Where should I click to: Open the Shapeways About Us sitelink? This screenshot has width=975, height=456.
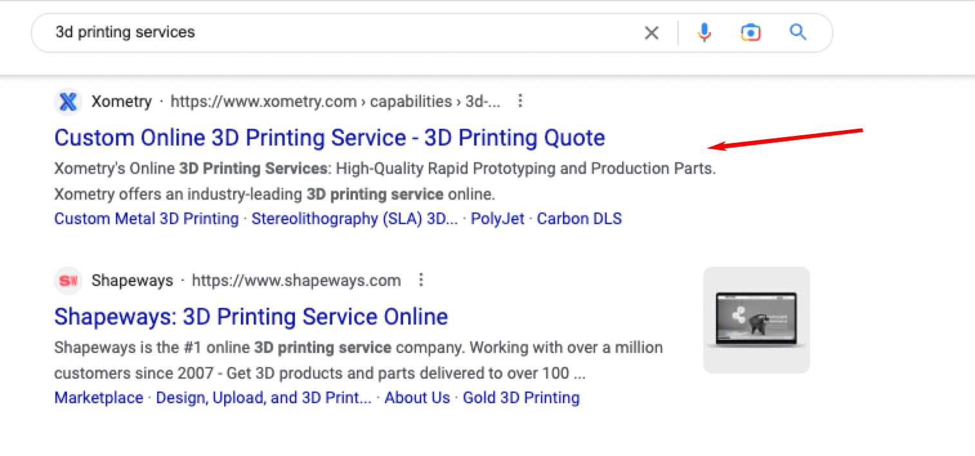click(x=417, y=398)
